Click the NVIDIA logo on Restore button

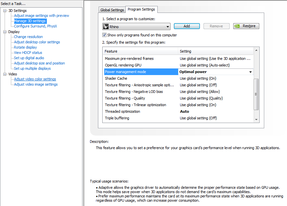[237, 26]
